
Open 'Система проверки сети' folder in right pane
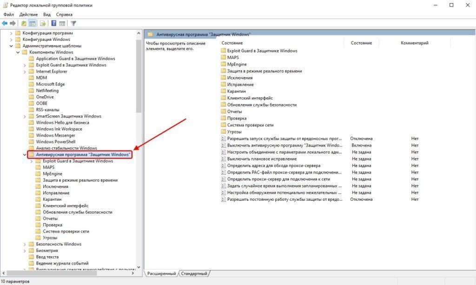(250, 125)
